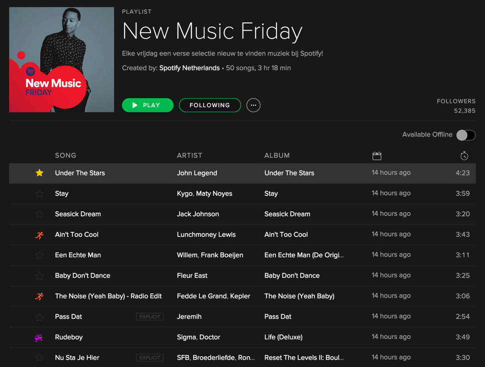Sort tracks by the SONG column
The width and height of the screenshot is (485, 367).
point(65,156)
